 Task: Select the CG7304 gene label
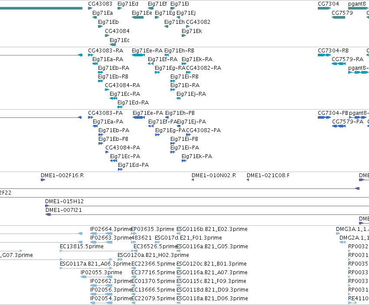coord(328,4)
